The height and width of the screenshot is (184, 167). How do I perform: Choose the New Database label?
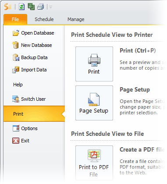coord(36,45)
